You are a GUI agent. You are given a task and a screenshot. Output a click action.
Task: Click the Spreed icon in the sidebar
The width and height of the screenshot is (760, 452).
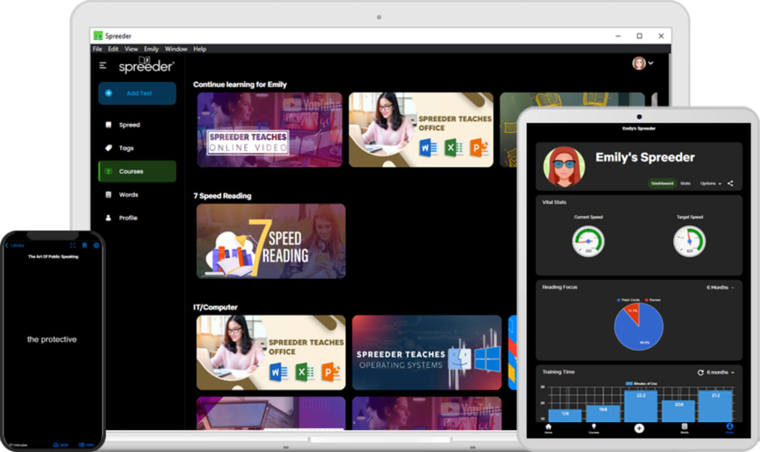click(109, 125)
